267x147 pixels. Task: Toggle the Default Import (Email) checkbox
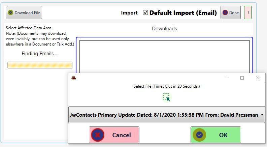click(x=145, y=12)
